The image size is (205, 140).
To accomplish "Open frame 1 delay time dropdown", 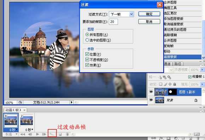I will (17, 129).
